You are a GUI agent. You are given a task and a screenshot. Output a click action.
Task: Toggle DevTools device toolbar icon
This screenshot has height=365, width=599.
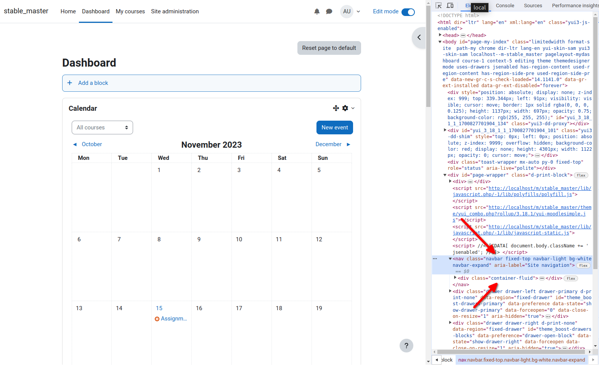[450, 5]
